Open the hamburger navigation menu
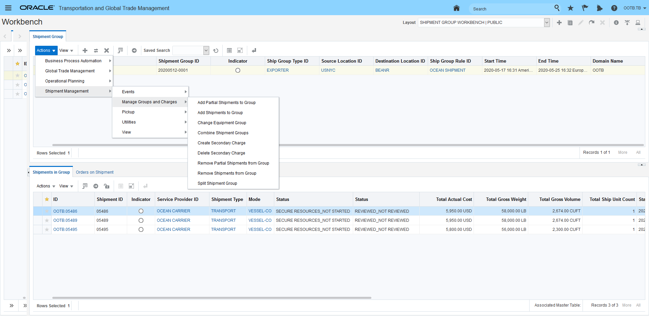 [x=8, y=8]
